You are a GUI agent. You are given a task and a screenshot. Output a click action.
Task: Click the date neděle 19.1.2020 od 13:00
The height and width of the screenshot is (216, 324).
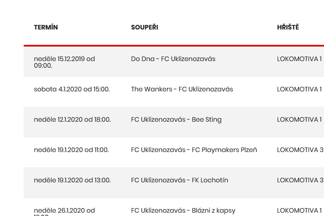click(x=72, y=180)
